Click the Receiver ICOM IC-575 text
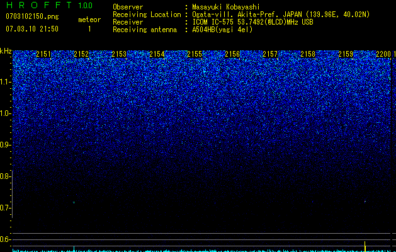396x252 pixels. click(x=252, y=22)
